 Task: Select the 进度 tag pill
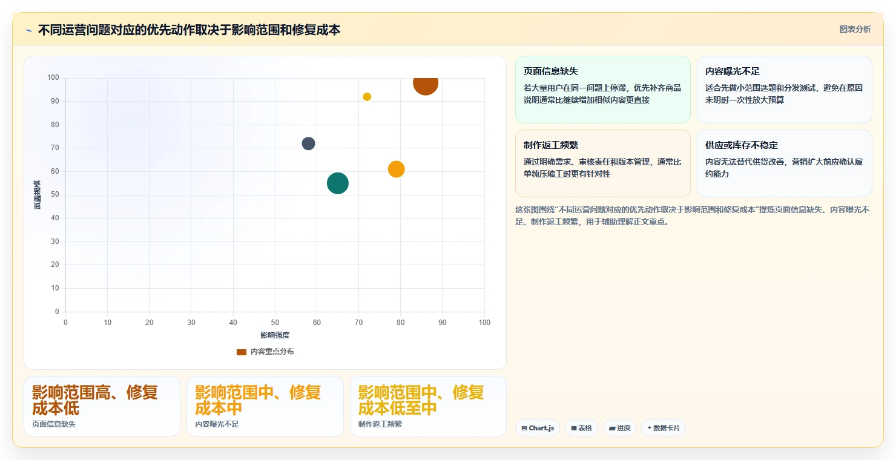(619, 428)
